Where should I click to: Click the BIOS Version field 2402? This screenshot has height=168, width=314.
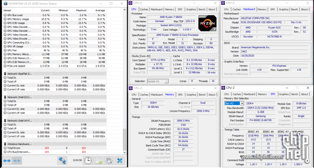click(x=274, y=51)
